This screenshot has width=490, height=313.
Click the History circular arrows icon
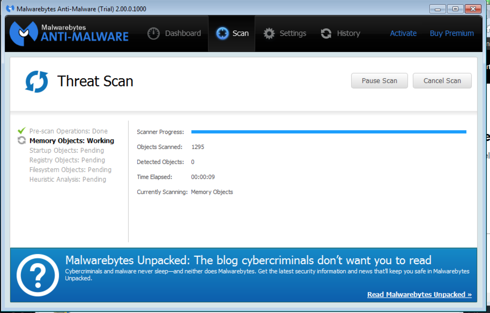click(326, 33)
